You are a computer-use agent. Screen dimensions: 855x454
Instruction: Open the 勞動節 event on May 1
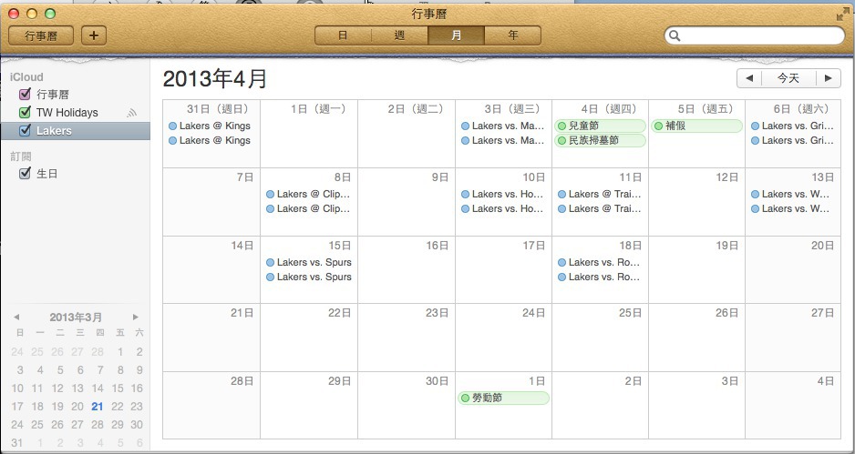tap(503, 398)
